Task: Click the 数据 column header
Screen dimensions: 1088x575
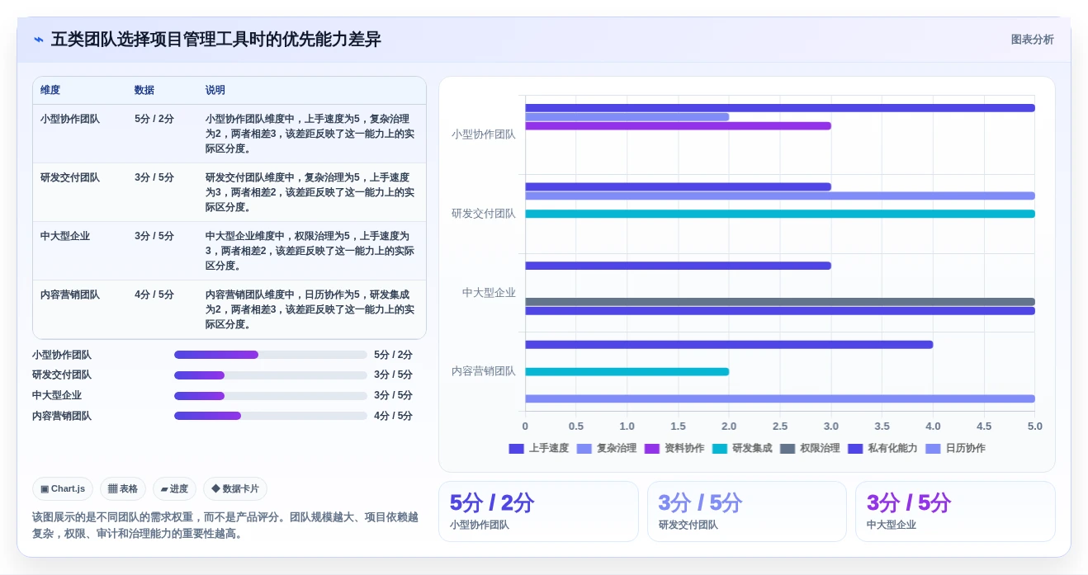Action: pyautogui.click(x=144, y=91)
